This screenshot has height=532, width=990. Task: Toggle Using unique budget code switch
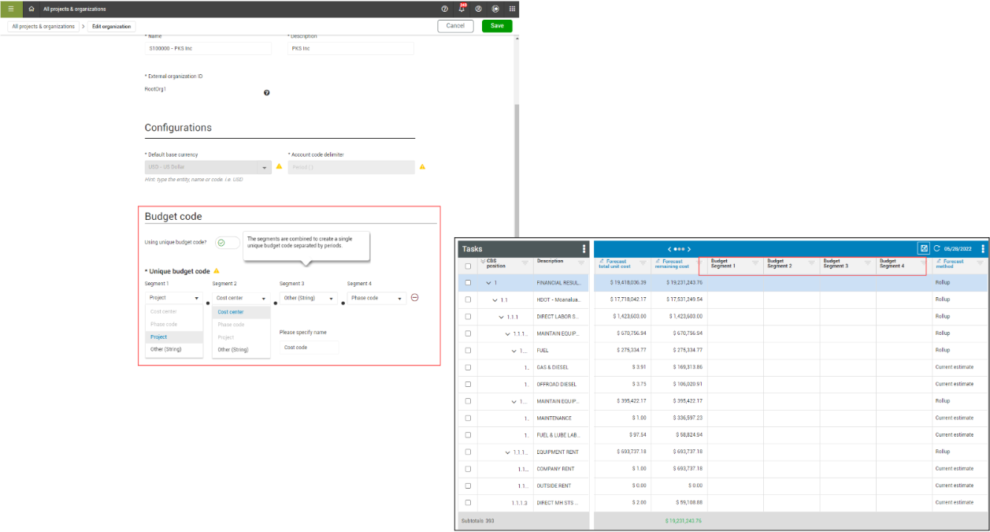pos(228,243)
